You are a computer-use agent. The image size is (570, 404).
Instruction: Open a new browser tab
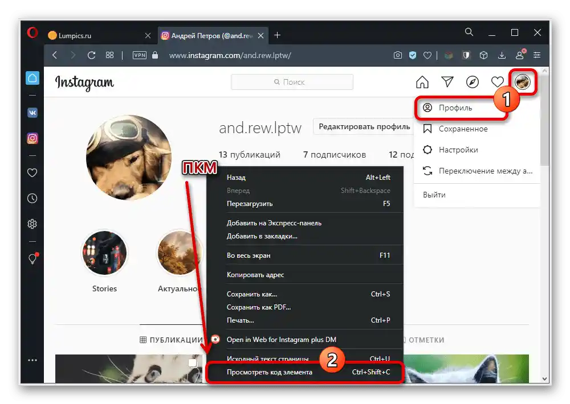278,35
